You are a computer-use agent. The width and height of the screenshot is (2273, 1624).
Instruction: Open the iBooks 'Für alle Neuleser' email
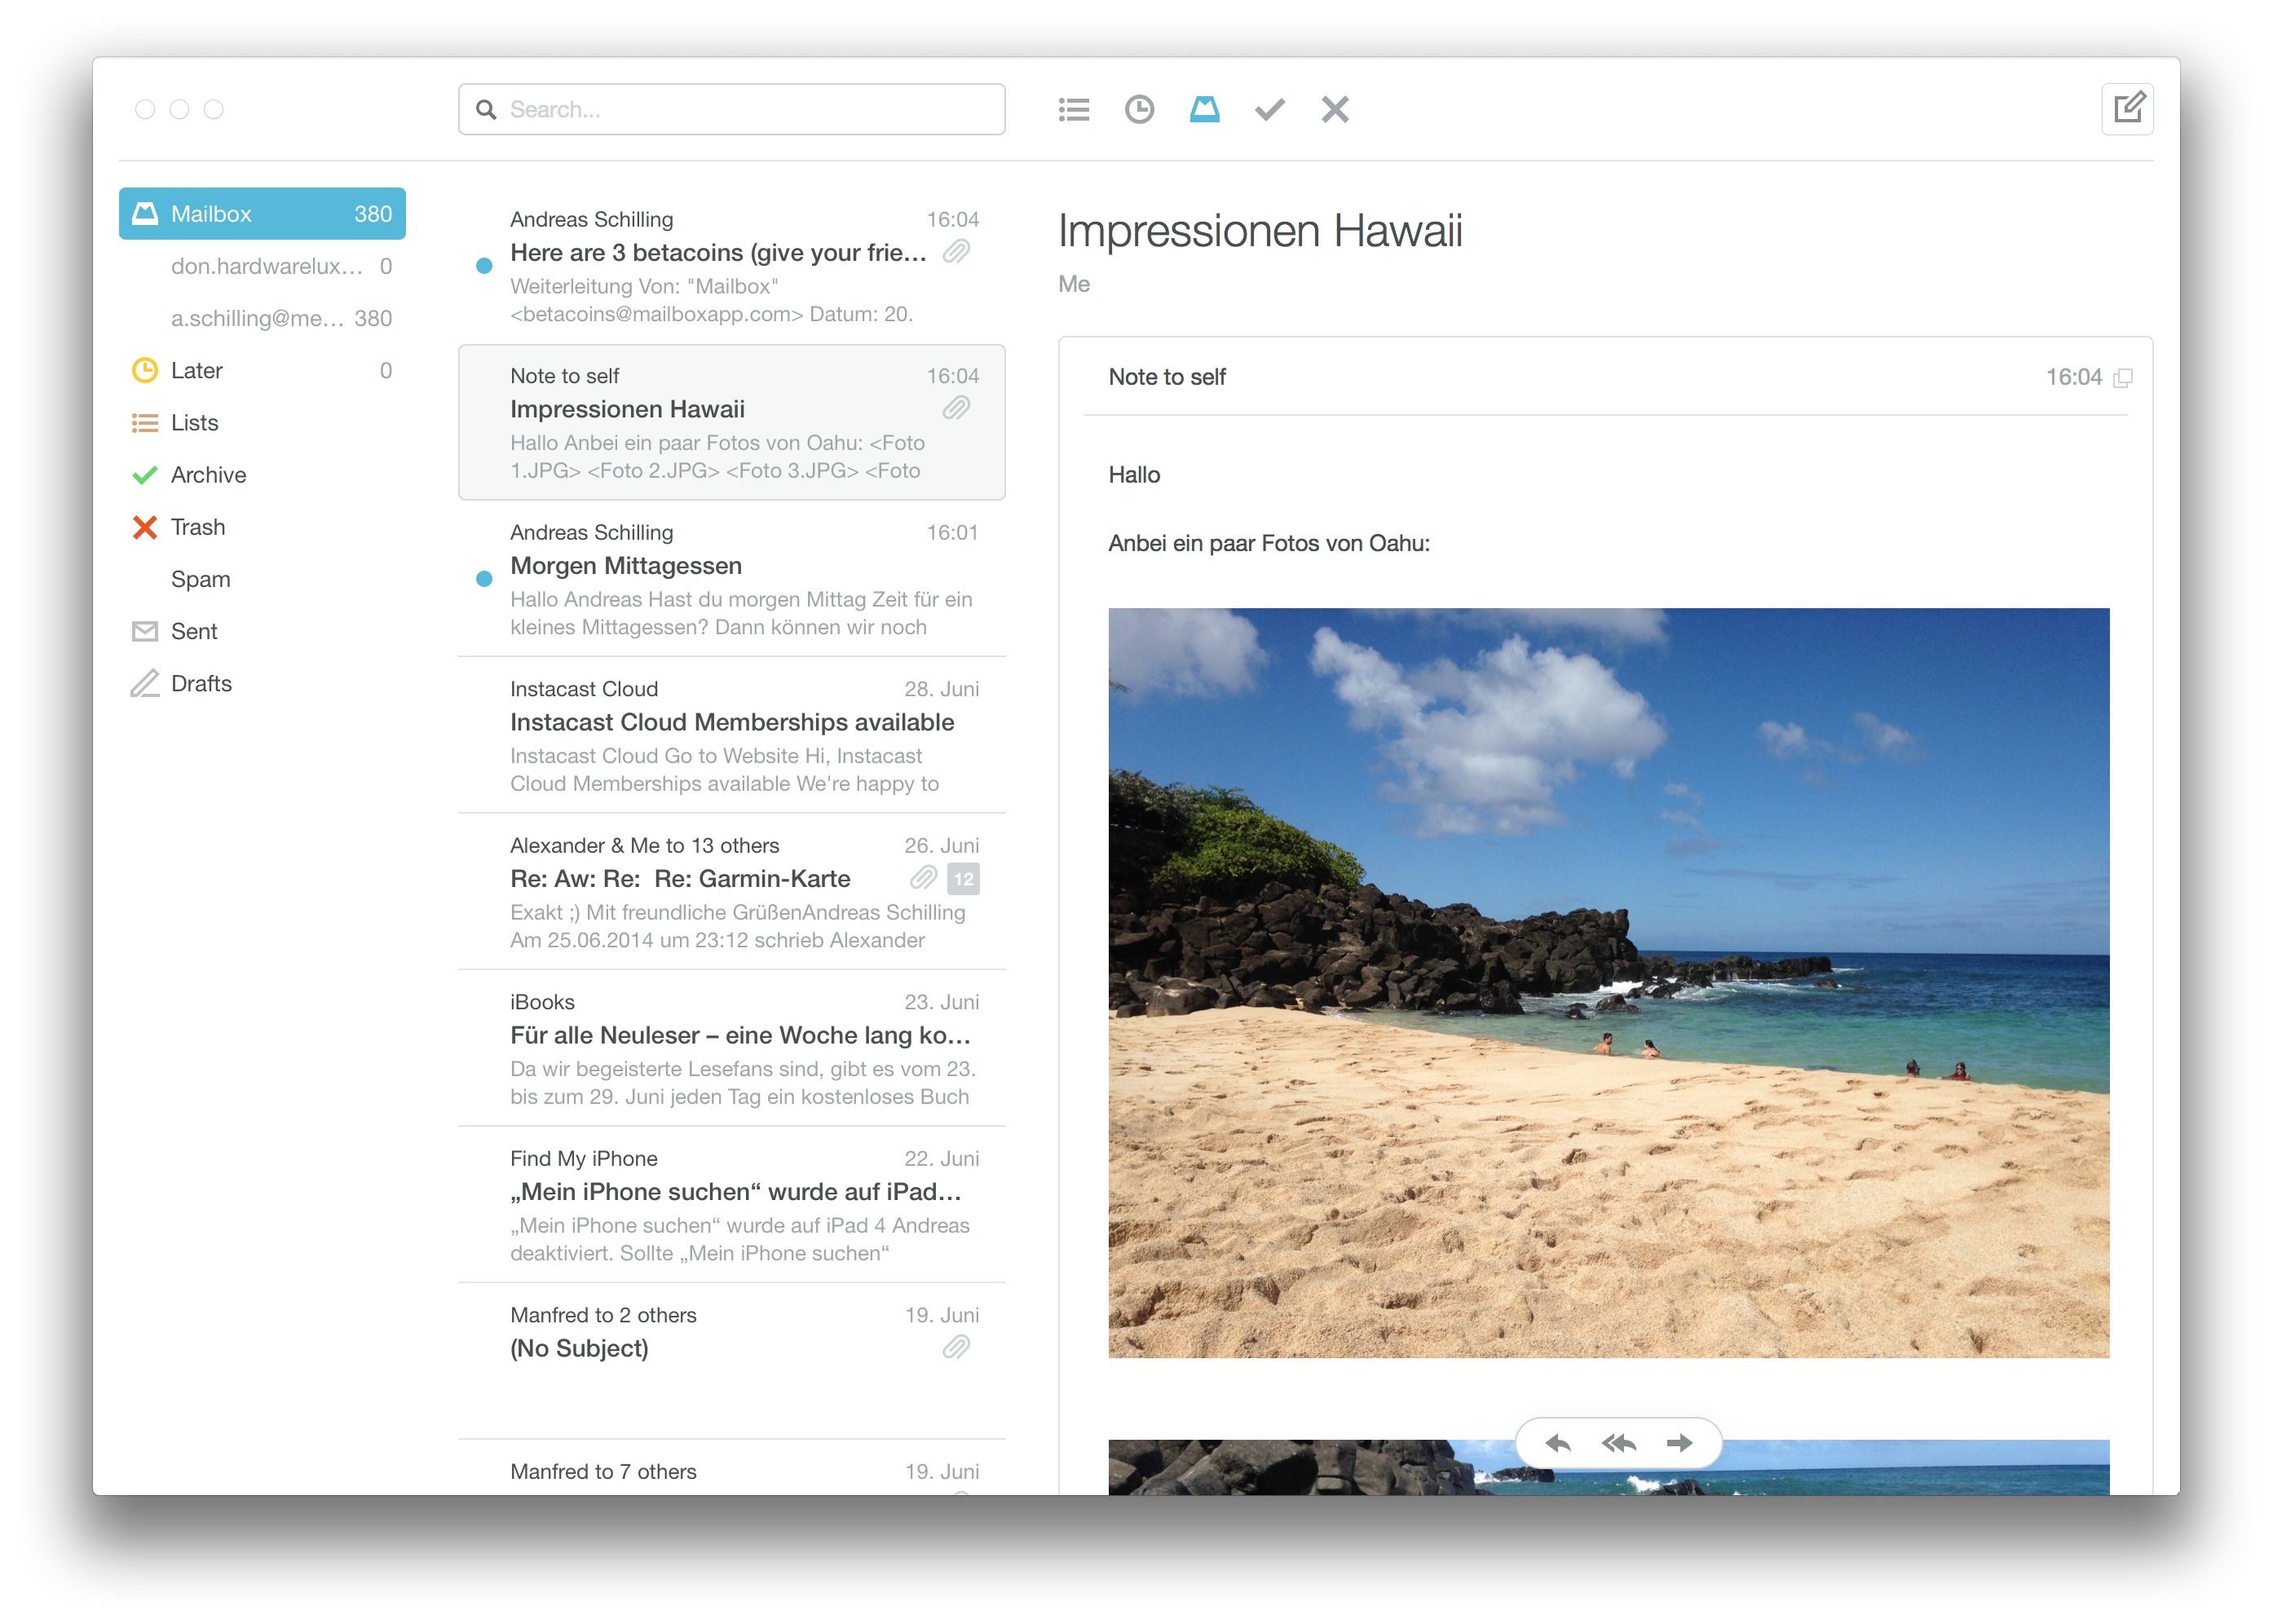(731, 1048)
